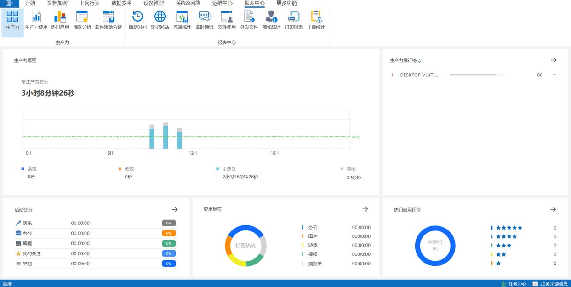Open 任务中心 in the status bar

click(514, 284)
